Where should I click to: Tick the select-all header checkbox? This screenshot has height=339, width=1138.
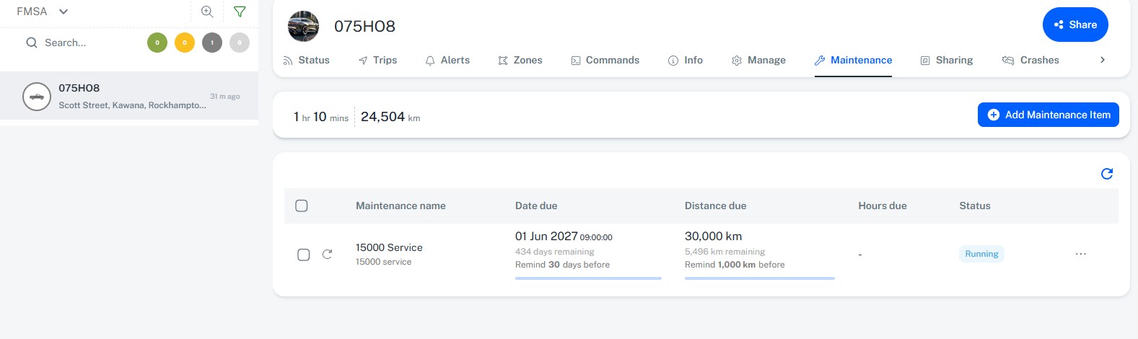point(302,206)
